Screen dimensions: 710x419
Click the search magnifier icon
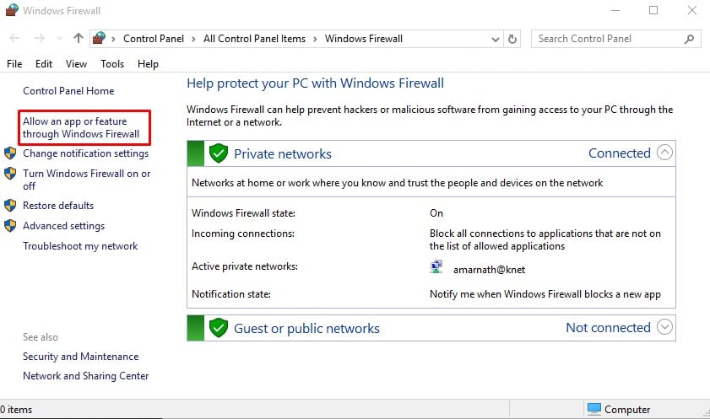coord(689,40)
